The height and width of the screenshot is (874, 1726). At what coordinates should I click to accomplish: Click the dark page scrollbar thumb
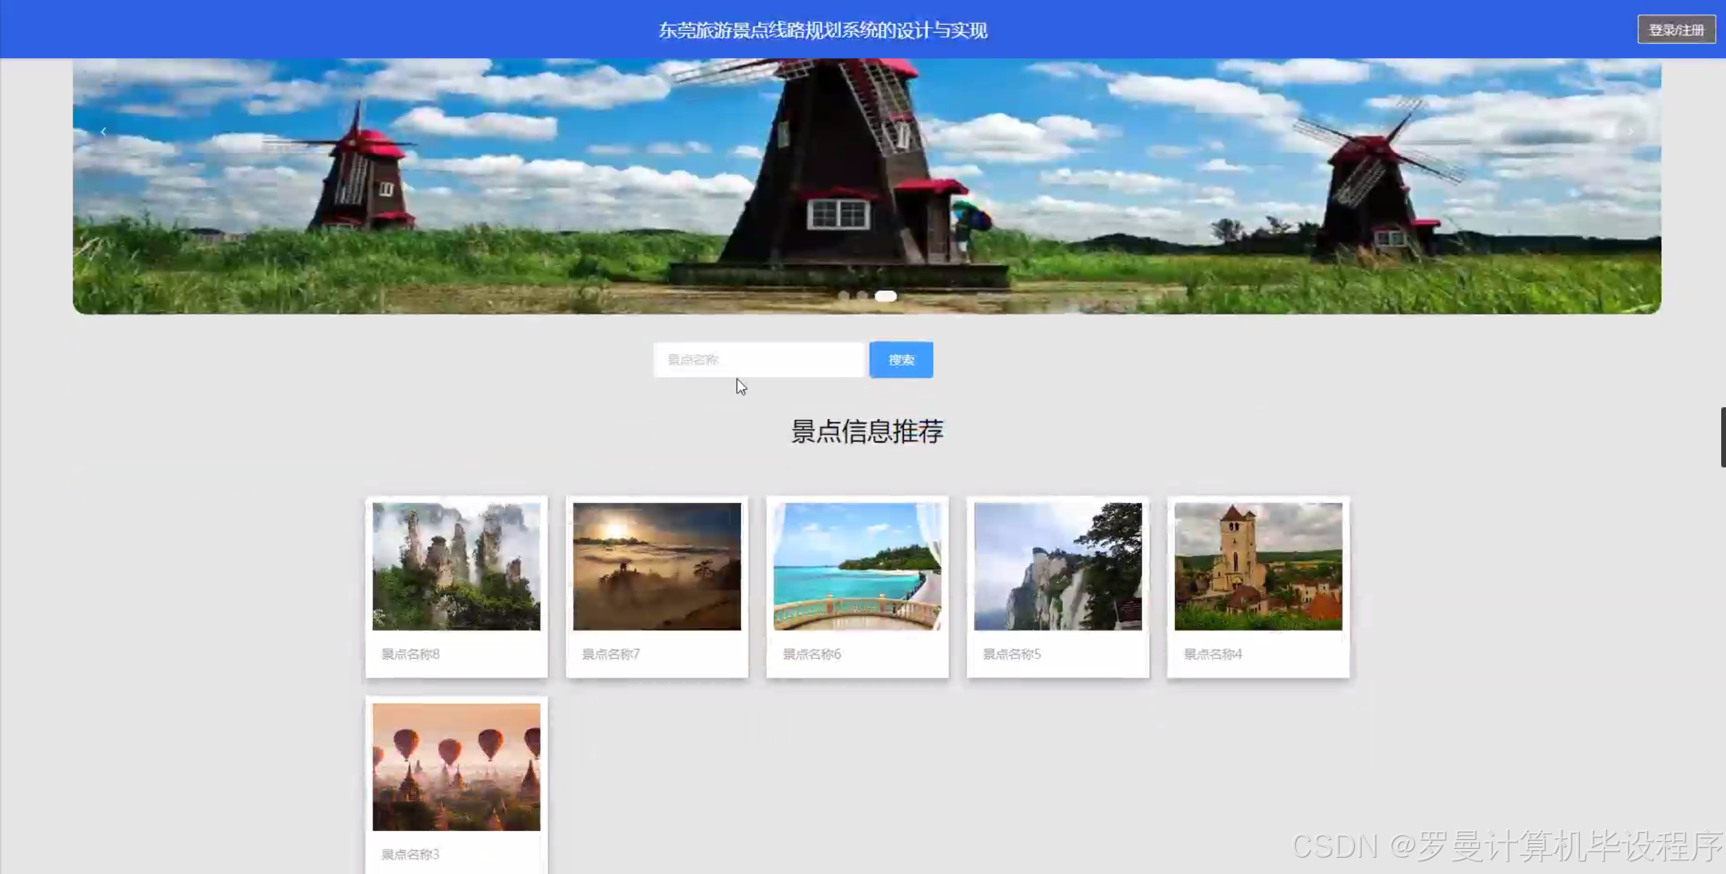pyautogui.click(x=1723, y=437)
